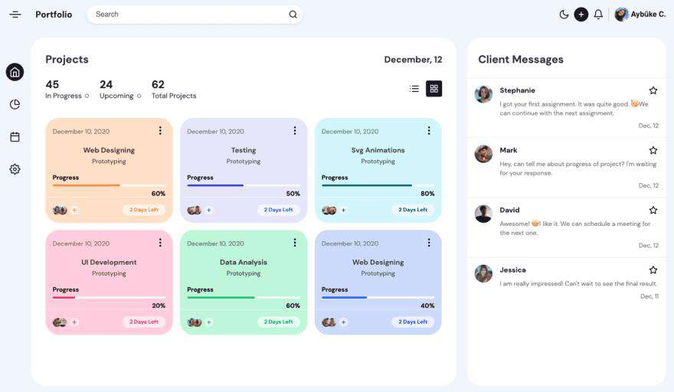Image resolution: width=674 pixels, height=392 pixels.
Task: Open options menu on Svg Animations card
Action: (429, 130)
